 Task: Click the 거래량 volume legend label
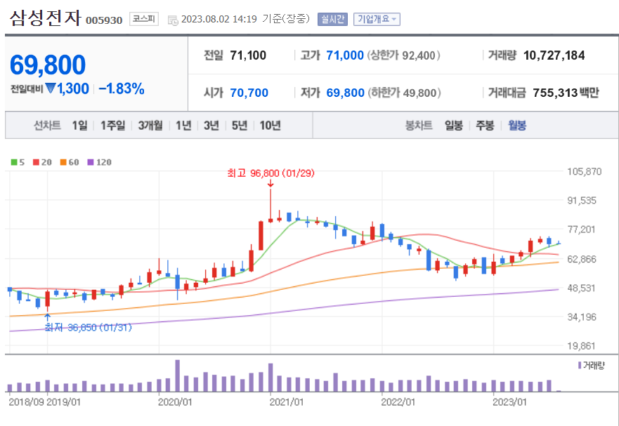594,365
